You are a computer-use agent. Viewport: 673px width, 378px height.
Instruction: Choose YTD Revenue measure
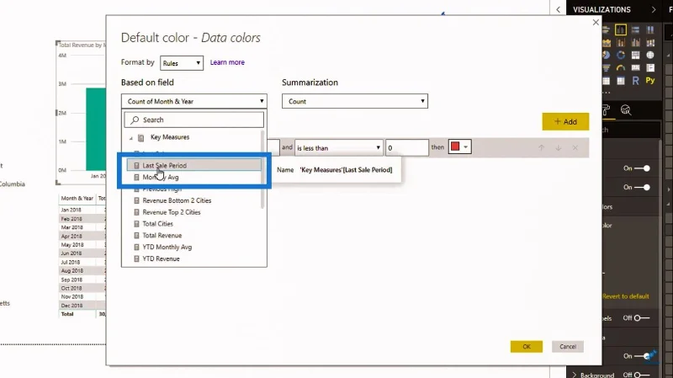coord(161,258)
